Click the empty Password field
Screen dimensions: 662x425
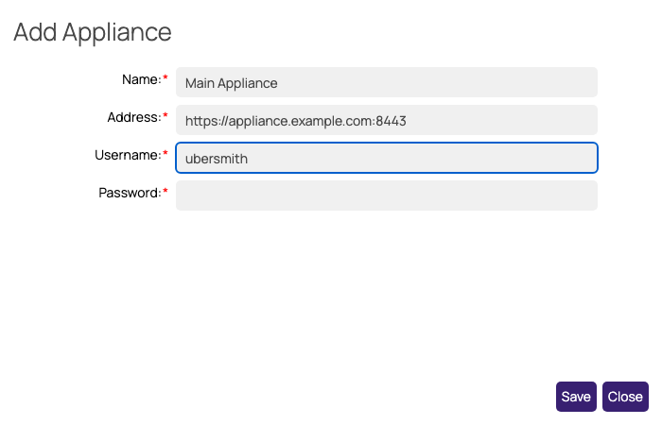tap(386, 195)
